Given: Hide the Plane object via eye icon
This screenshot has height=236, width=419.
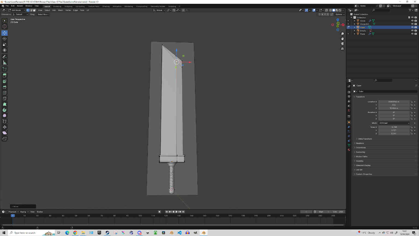Looking at the screenshot, I should [412, 34].
